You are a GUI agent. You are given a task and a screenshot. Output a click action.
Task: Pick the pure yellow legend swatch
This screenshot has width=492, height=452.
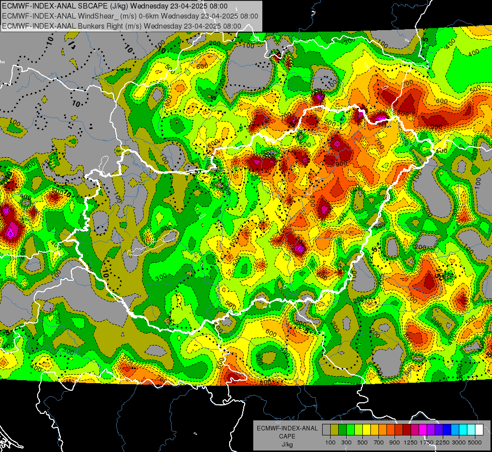[366, 430]
